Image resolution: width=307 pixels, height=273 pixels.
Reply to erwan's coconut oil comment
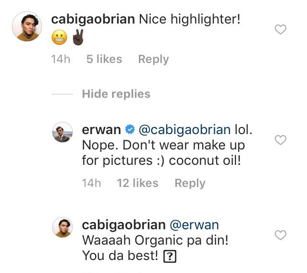190,183
